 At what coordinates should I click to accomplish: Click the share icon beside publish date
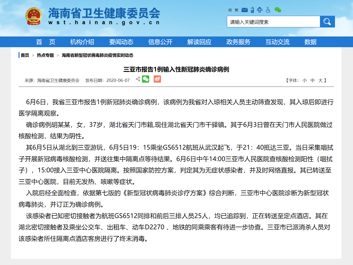pos(138,79)
